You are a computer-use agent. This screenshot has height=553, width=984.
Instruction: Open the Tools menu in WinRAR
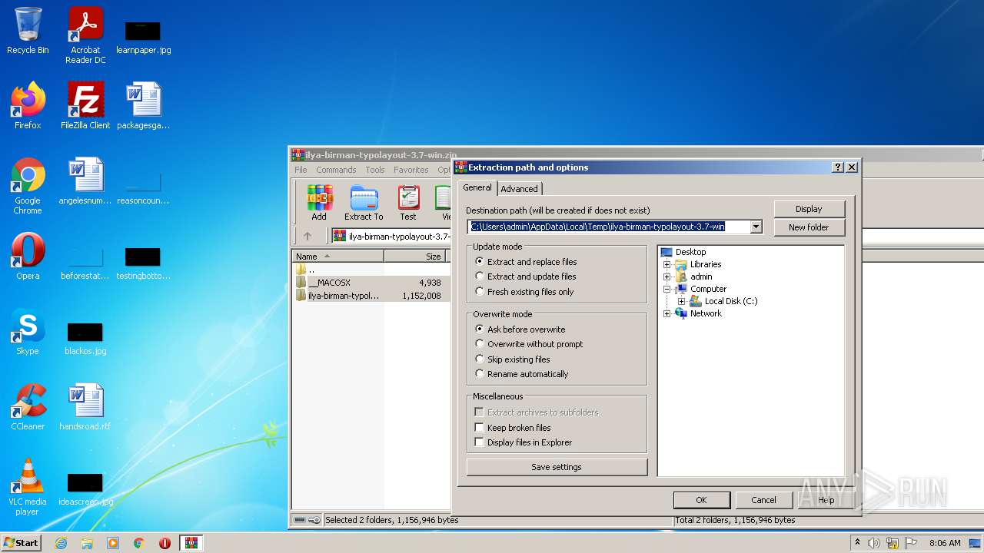click(x=375, y=170)
